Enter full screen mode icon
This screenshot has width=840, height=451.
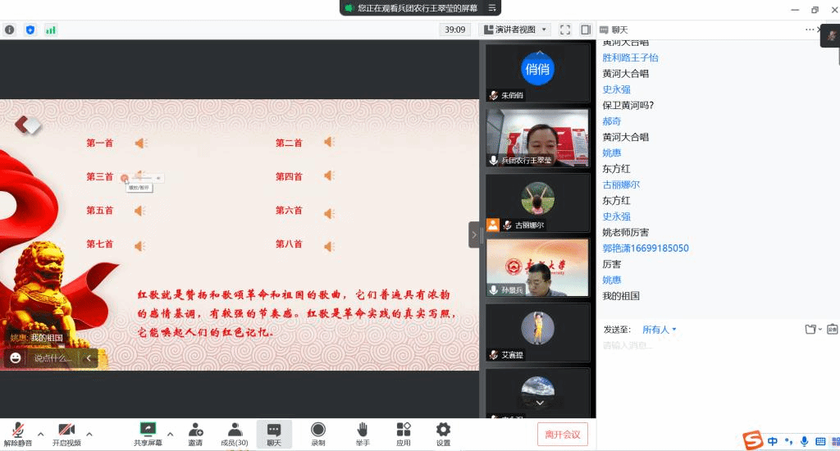pyautogui.click(x=565, y=30)
